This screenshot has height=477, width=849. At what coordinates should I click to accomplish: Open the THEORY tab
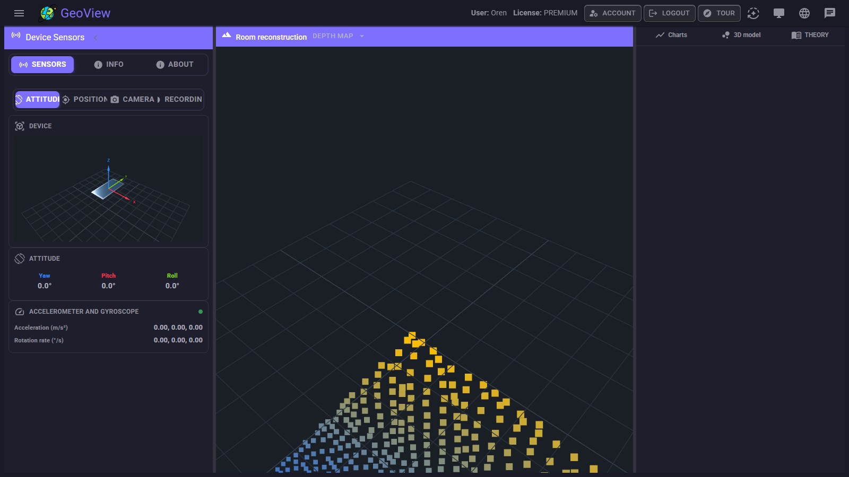pos(810,35)
